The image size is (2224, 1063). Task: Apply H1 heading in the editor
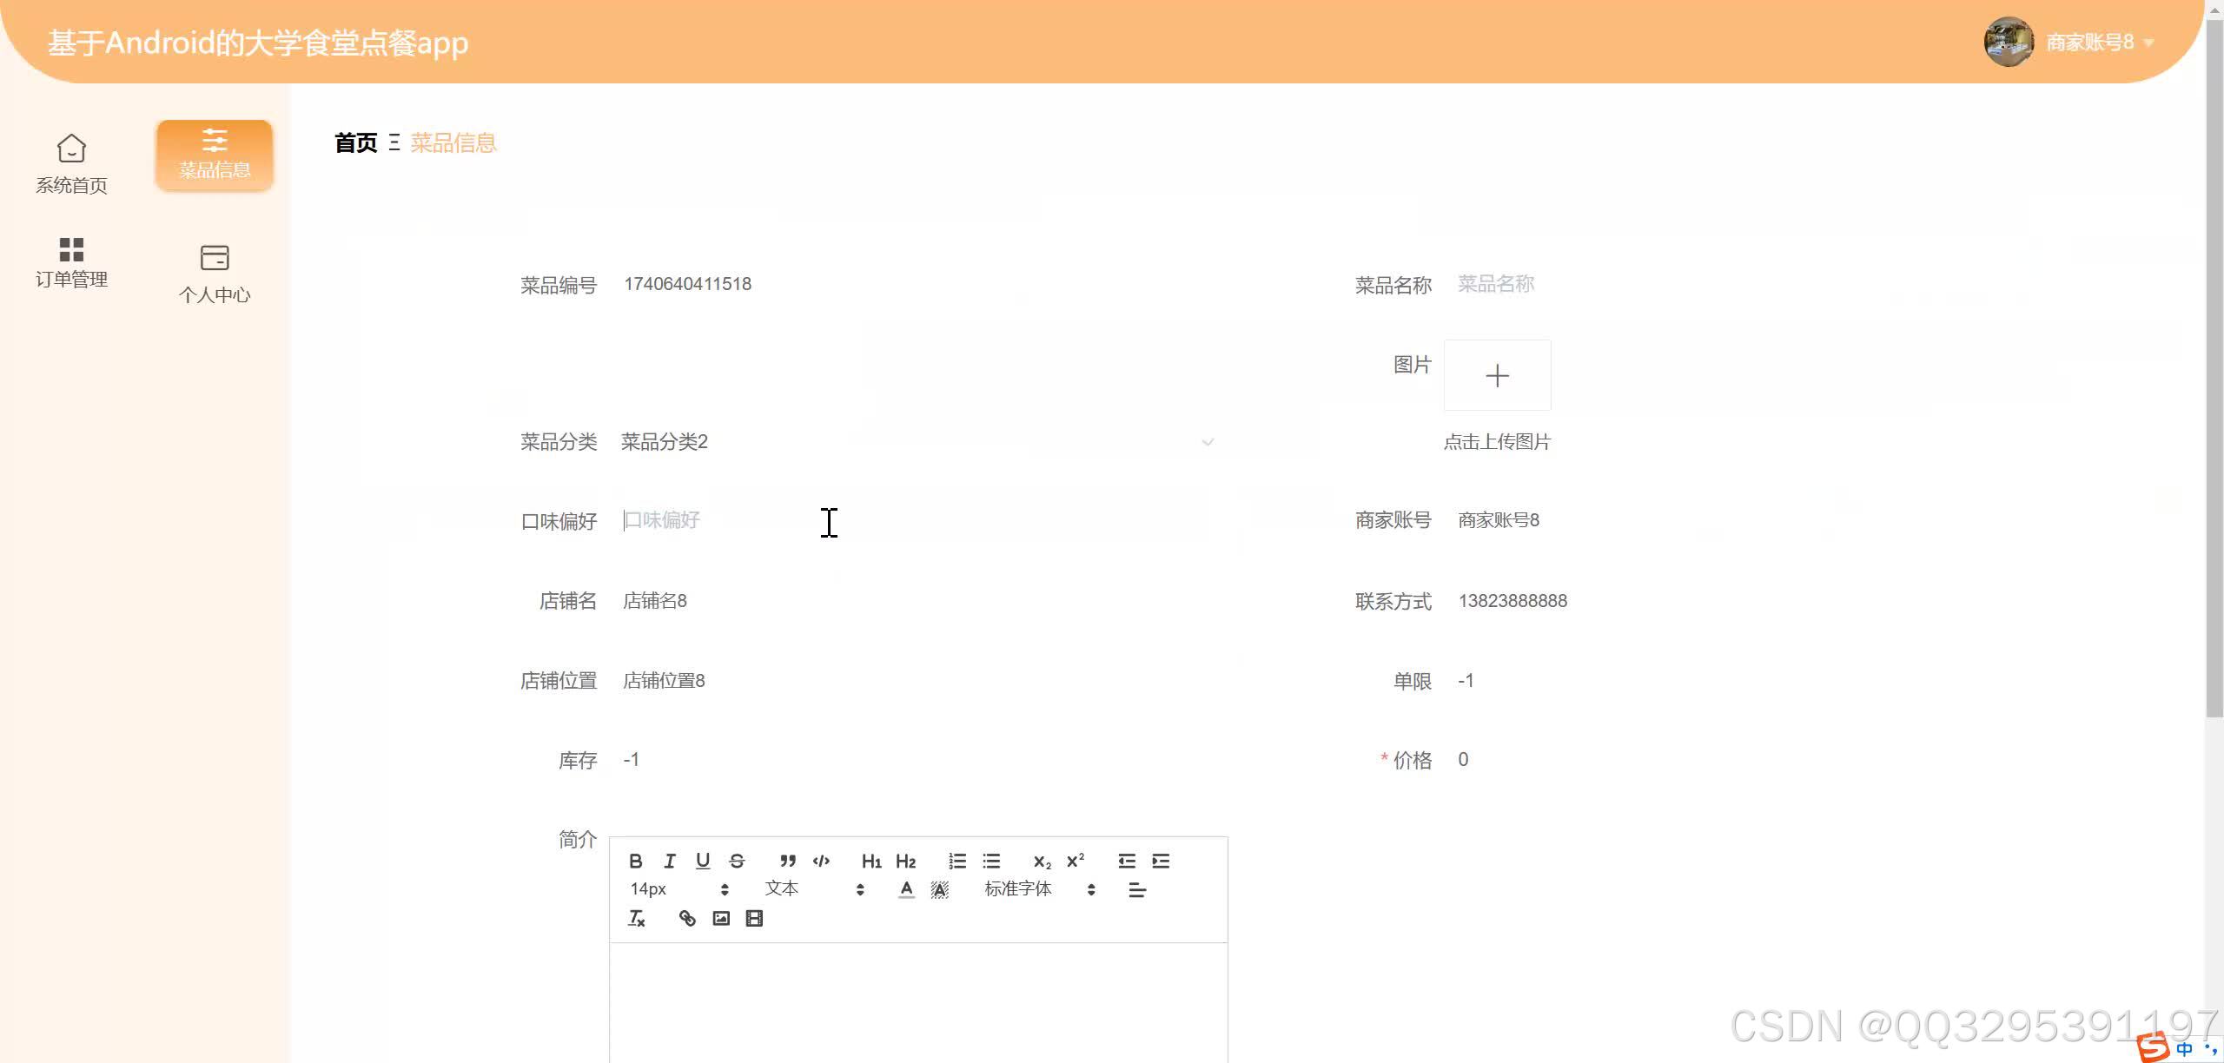pyautogui.click(x=871, y=860)
